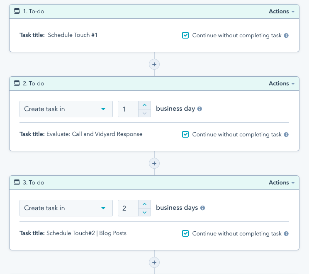Open Actions menu for step 1 To-do
The image size is (309, 274).
pos(281,12)
